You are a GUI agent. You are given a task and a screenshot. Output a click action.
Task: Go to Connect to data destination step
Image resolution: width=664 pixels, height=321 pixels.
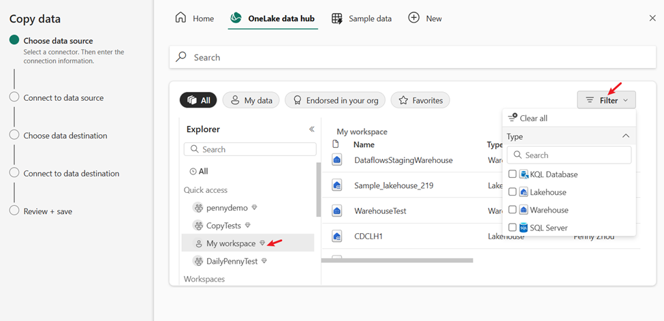click(71, 173)
